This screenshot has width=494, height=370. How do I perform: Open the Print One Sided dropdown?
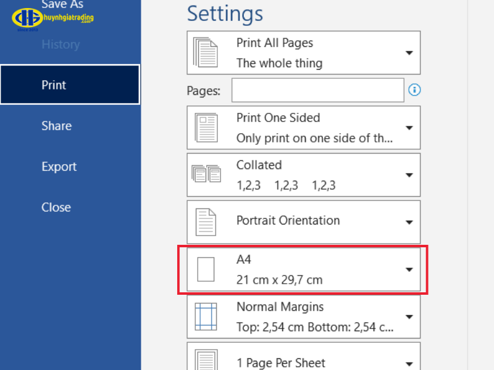point(409,128)
